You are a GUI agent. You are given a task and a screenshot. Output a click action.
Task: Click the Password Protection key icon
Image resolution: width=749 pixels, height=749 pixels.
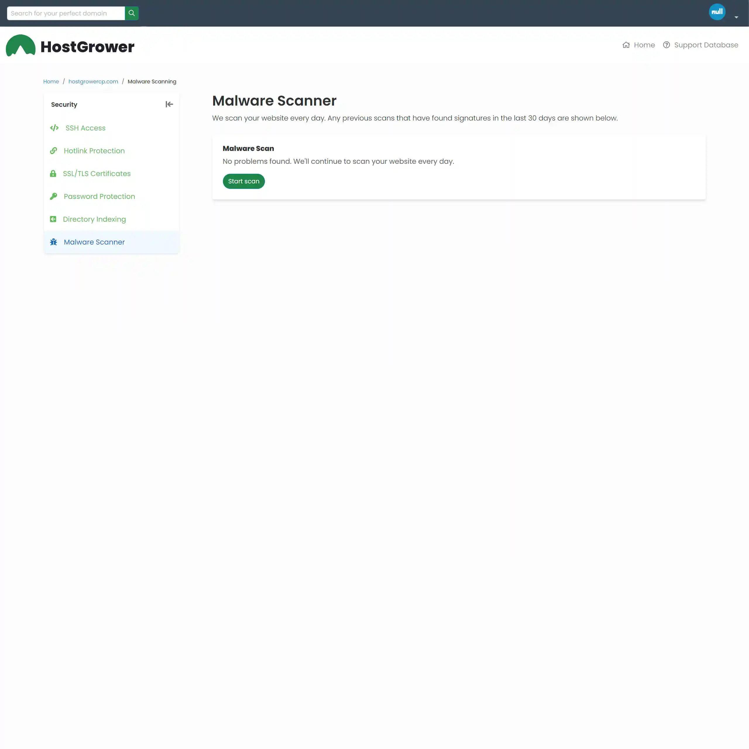pos(54,197)
